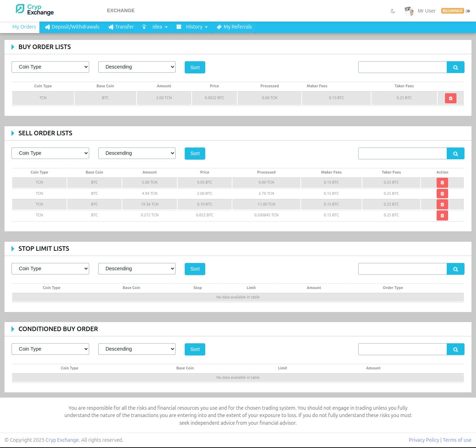Open the Descending dropdown in Sell Order Lists
Image resolution: width=476 pixels, height=448 pixels.
click(x=137, y=153)
